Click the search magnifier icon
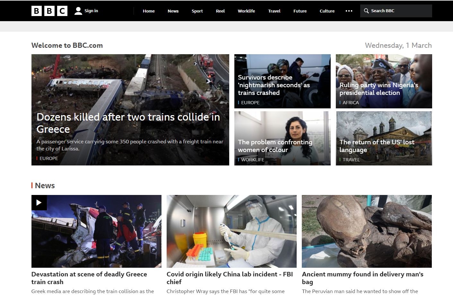453x295 pixels. click(366, 11)
